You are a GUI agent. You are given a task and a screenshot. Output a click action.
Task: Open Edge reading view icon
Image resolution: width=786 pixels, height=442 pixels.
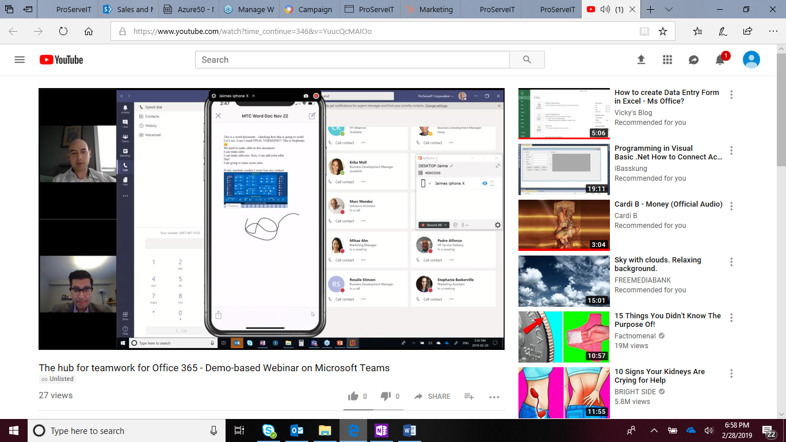pyautogui.click(x=644, y=32)
